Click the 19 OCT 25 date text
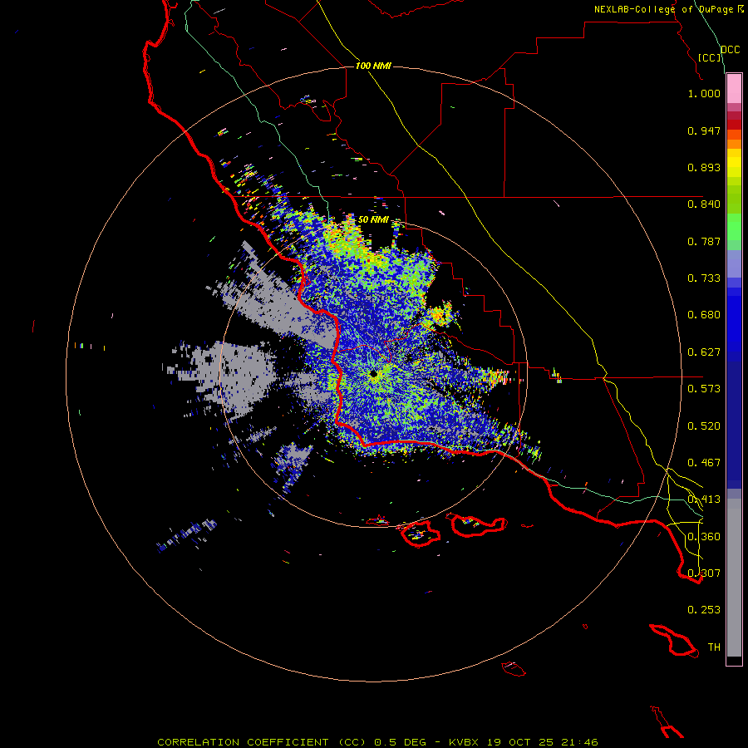 pos(520,742)
